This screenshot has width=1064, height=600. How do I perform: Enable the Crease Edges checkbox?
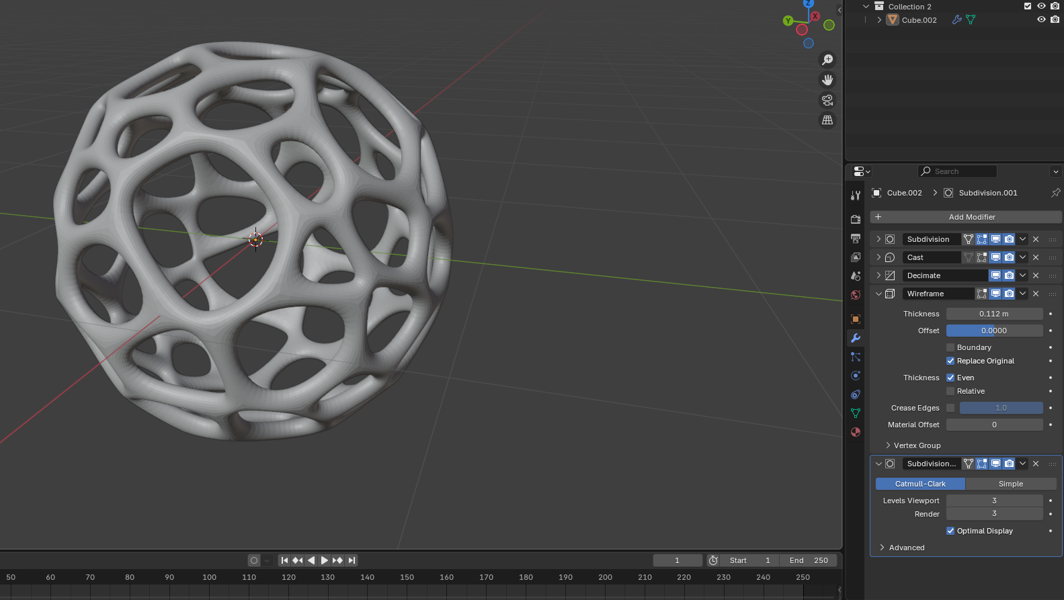click(950, 408)
